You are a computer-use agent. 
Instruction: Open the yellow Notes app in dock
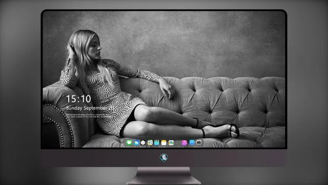coord(164,143)
